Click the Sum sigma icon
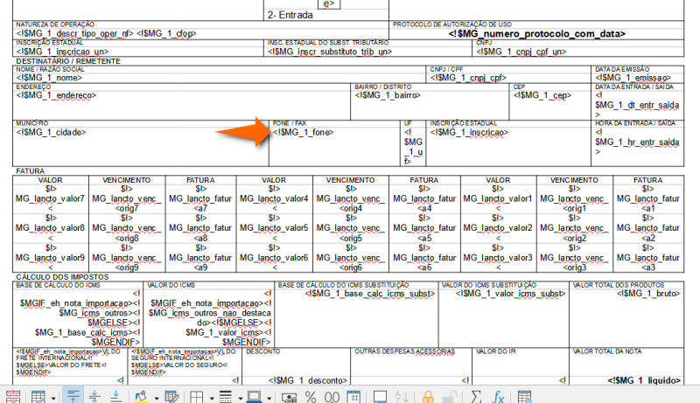Screen dimensions: 700x403 point(476,396)
